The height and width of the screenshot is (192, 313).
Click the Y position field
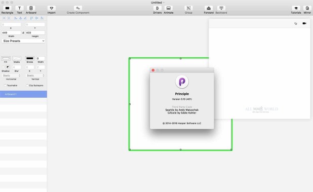tap(35, 24)
